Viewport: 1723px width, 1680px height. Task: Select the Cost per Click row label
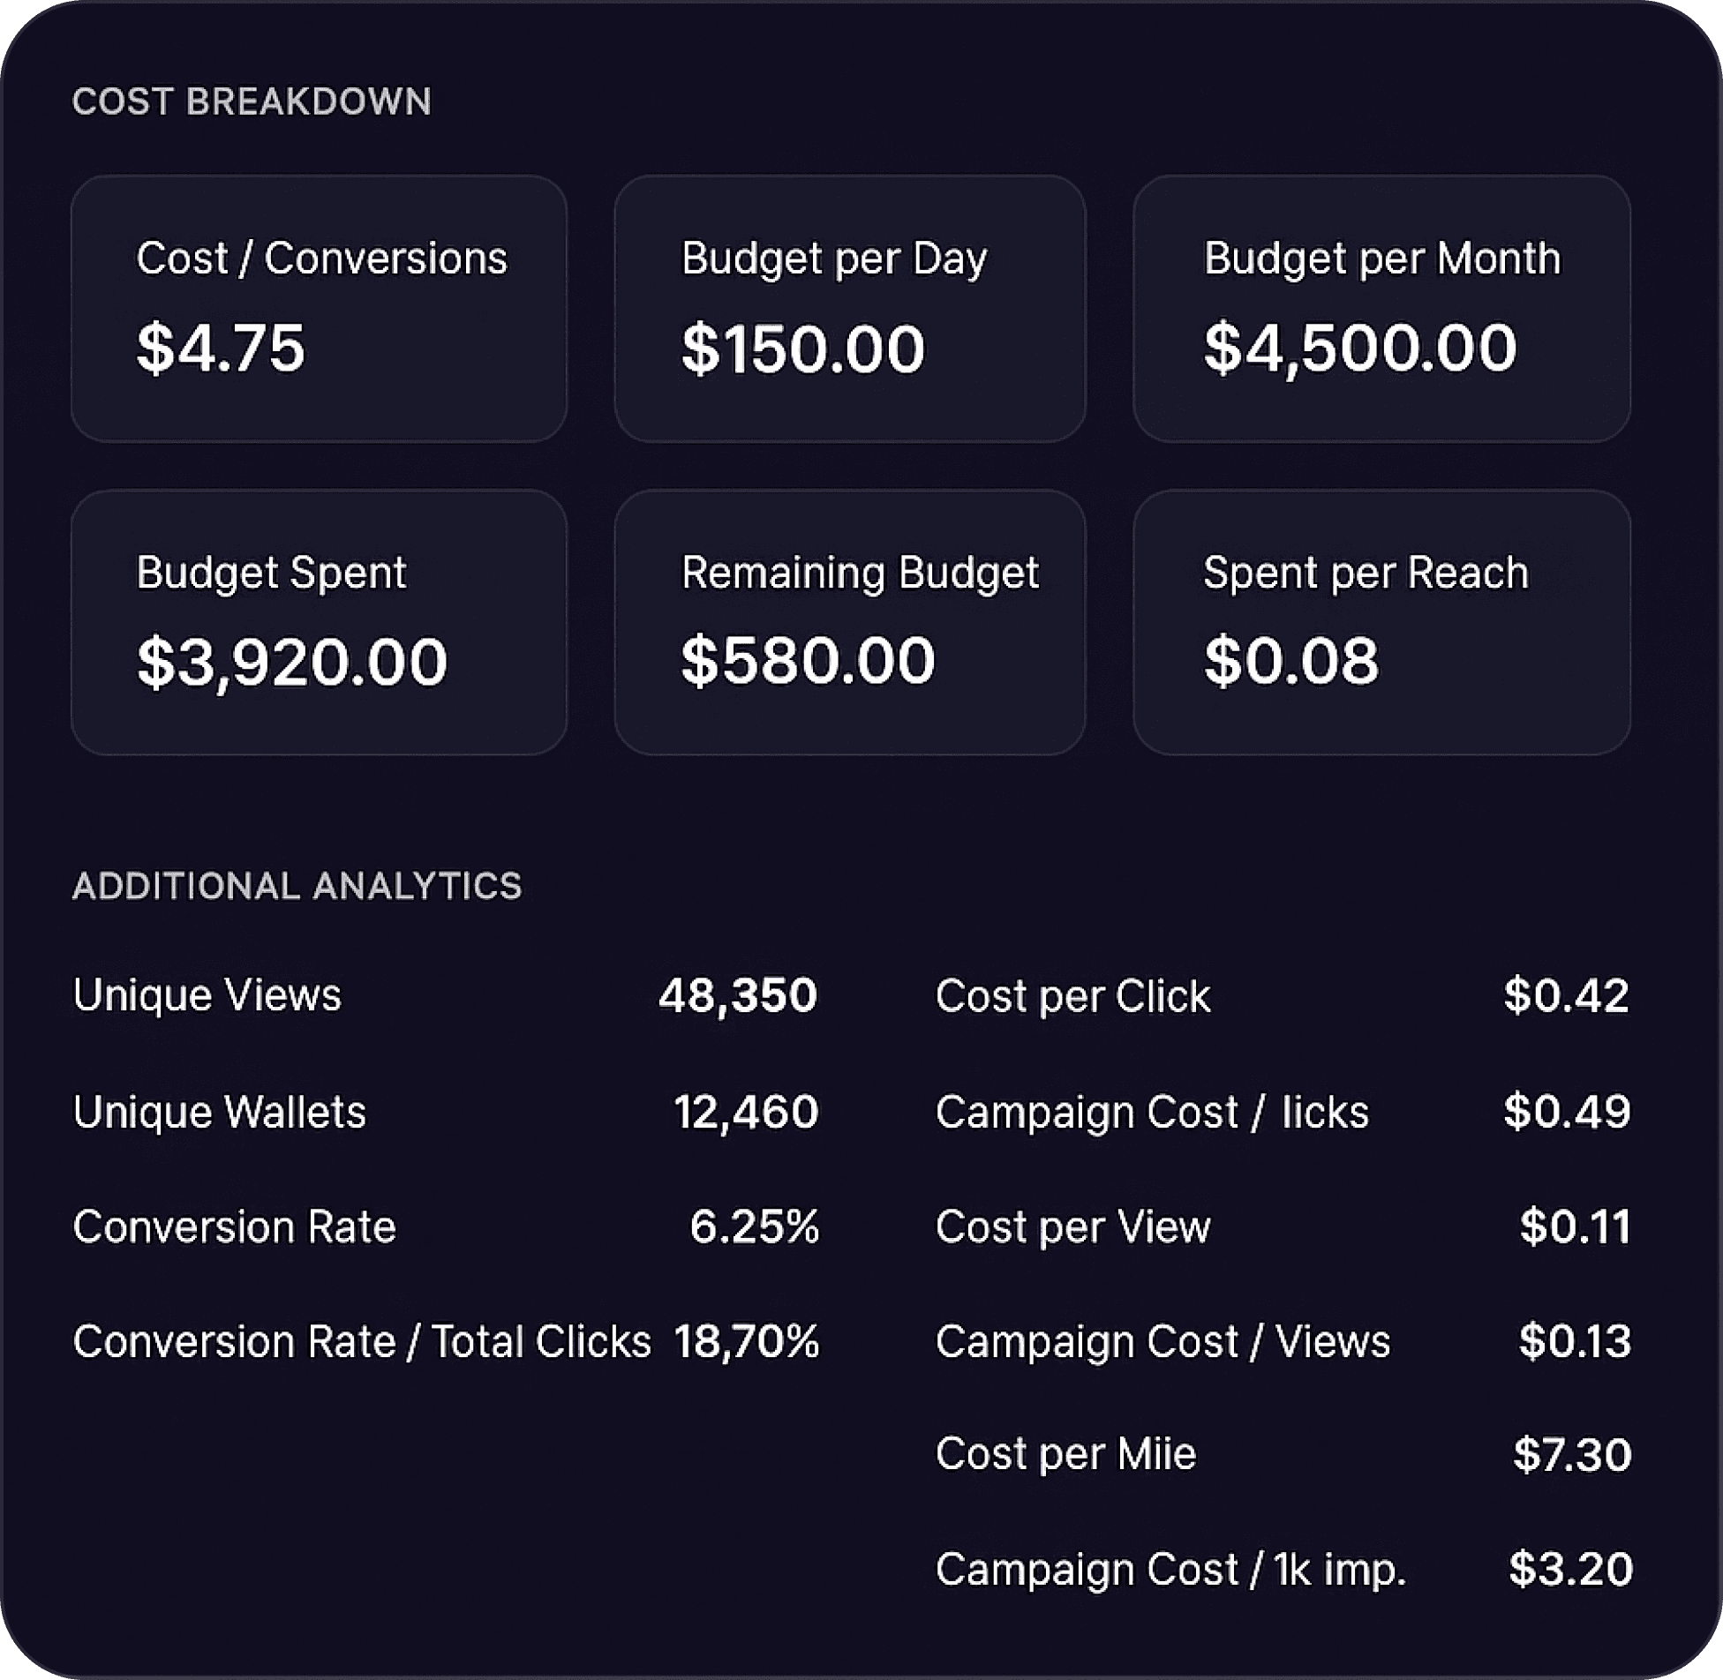pyautogui.click(x=1072, y=996)
